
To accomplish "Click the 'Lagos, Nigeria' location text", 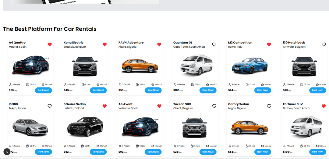I will tap(237, 108).
